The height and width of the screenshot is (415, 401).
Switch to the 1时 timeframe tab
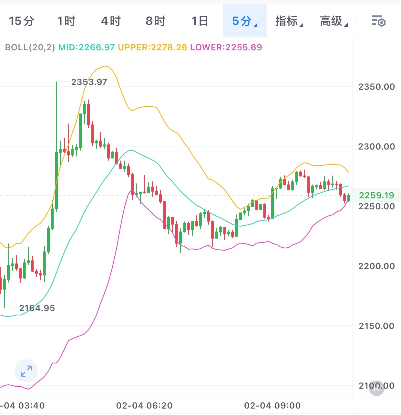click(66, 21)
